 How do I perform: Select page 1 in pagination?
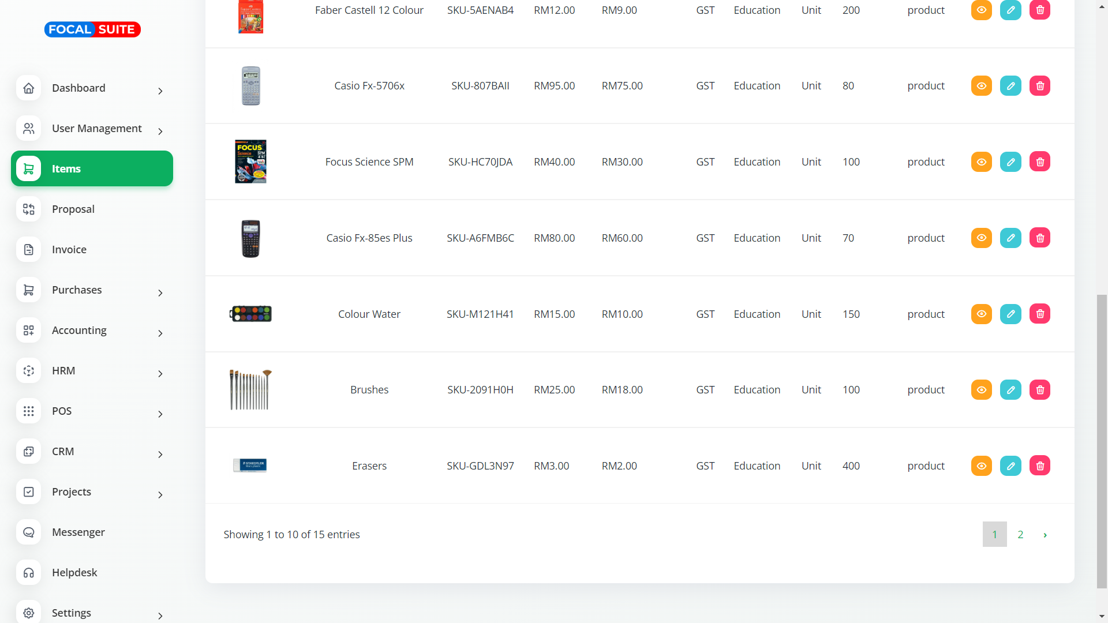coord(995,535)
